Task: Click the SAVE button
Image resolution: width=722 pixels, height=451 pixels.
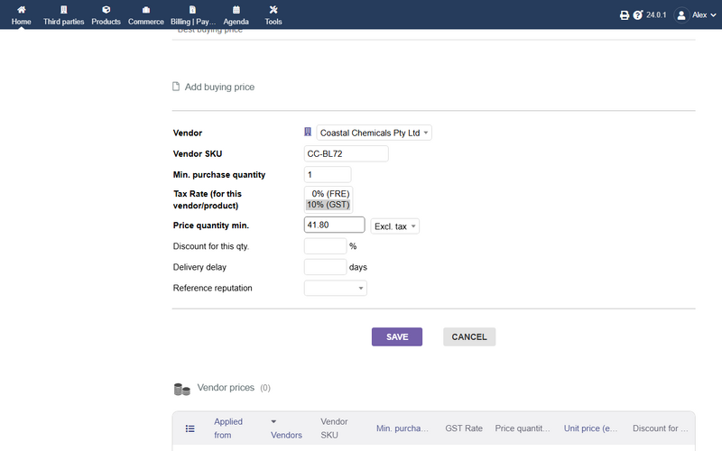Action: 397,336
